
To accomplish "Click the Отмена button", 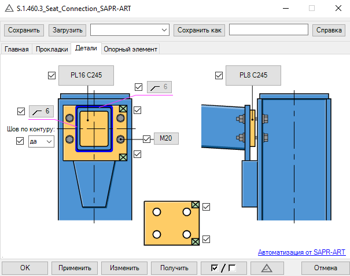I will click(326, 268).
